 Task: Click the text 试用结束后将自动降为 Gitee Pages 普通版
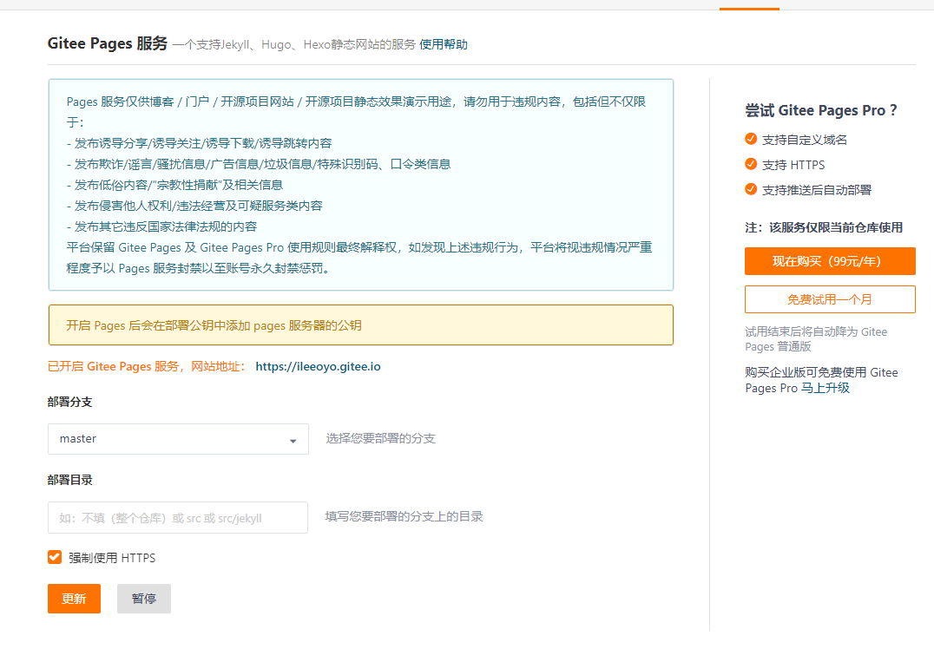pos(816,339)
